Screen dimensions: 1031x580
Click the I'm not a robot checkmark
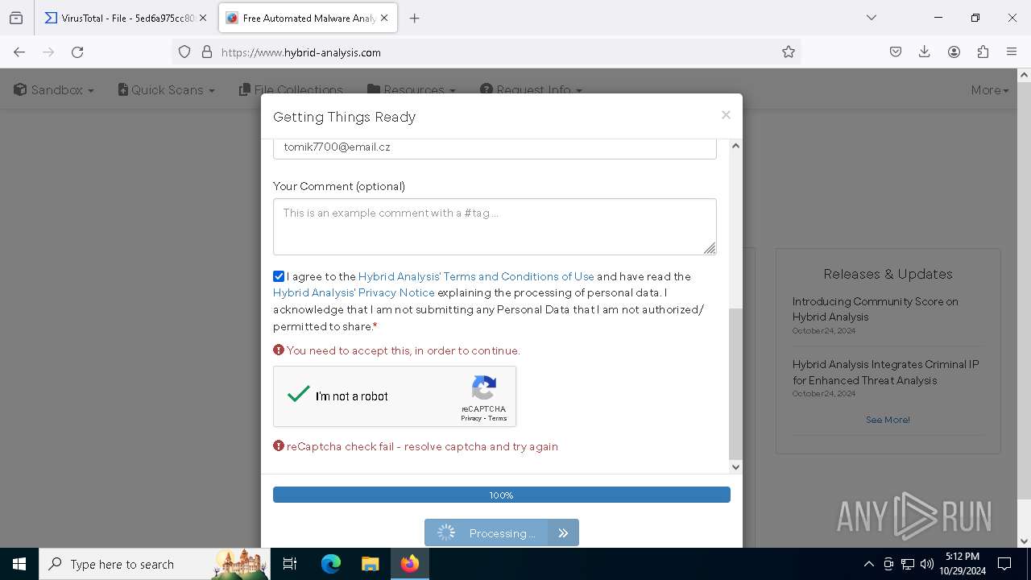coord(299,395)
